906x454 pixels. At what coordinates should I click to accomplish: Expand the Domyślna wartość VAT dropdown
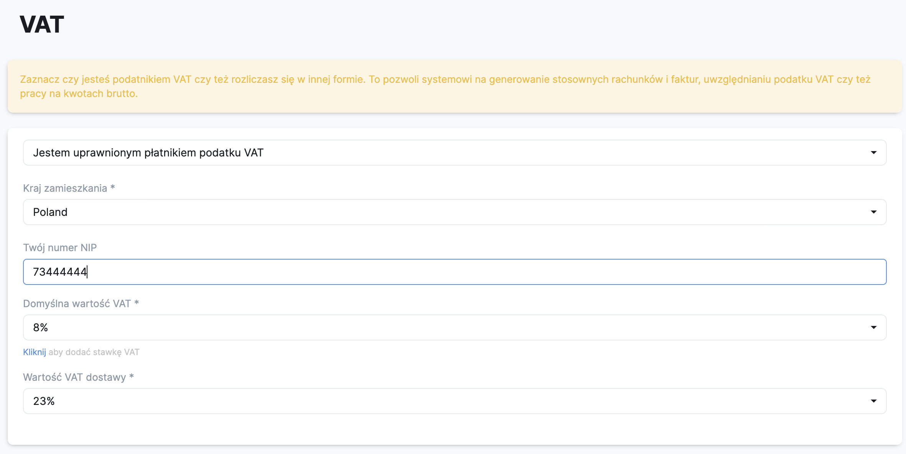455,327
